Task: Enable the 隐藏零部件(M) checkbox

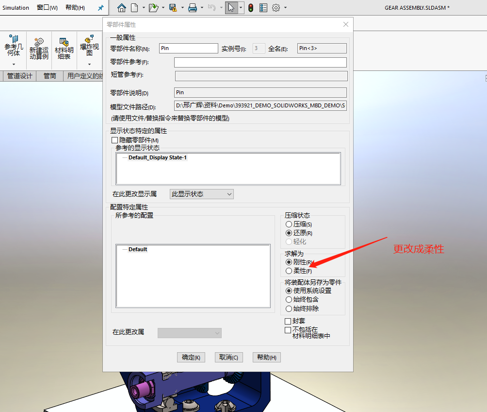Action: point(114,140)
